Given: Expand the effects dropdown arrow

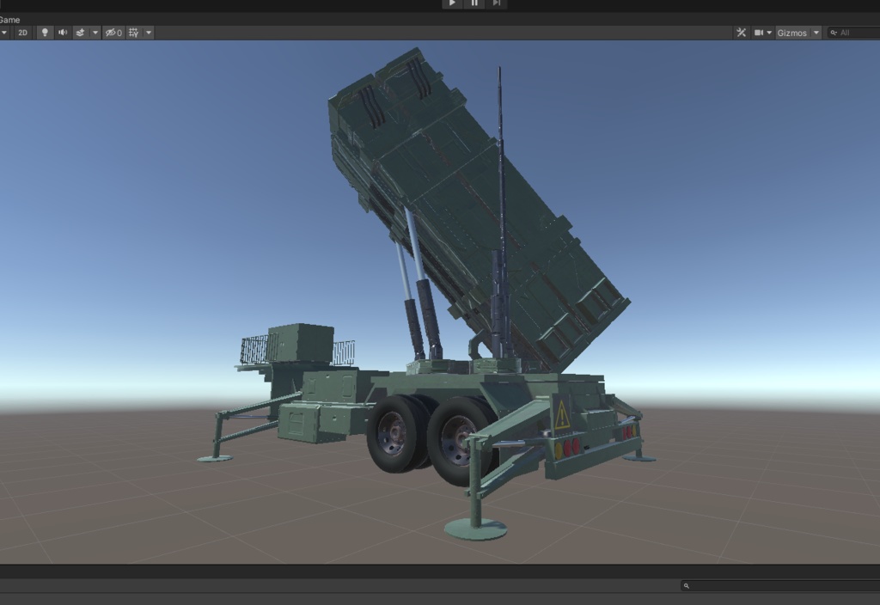Looking at the screenshot, I should tap(95, 33).
